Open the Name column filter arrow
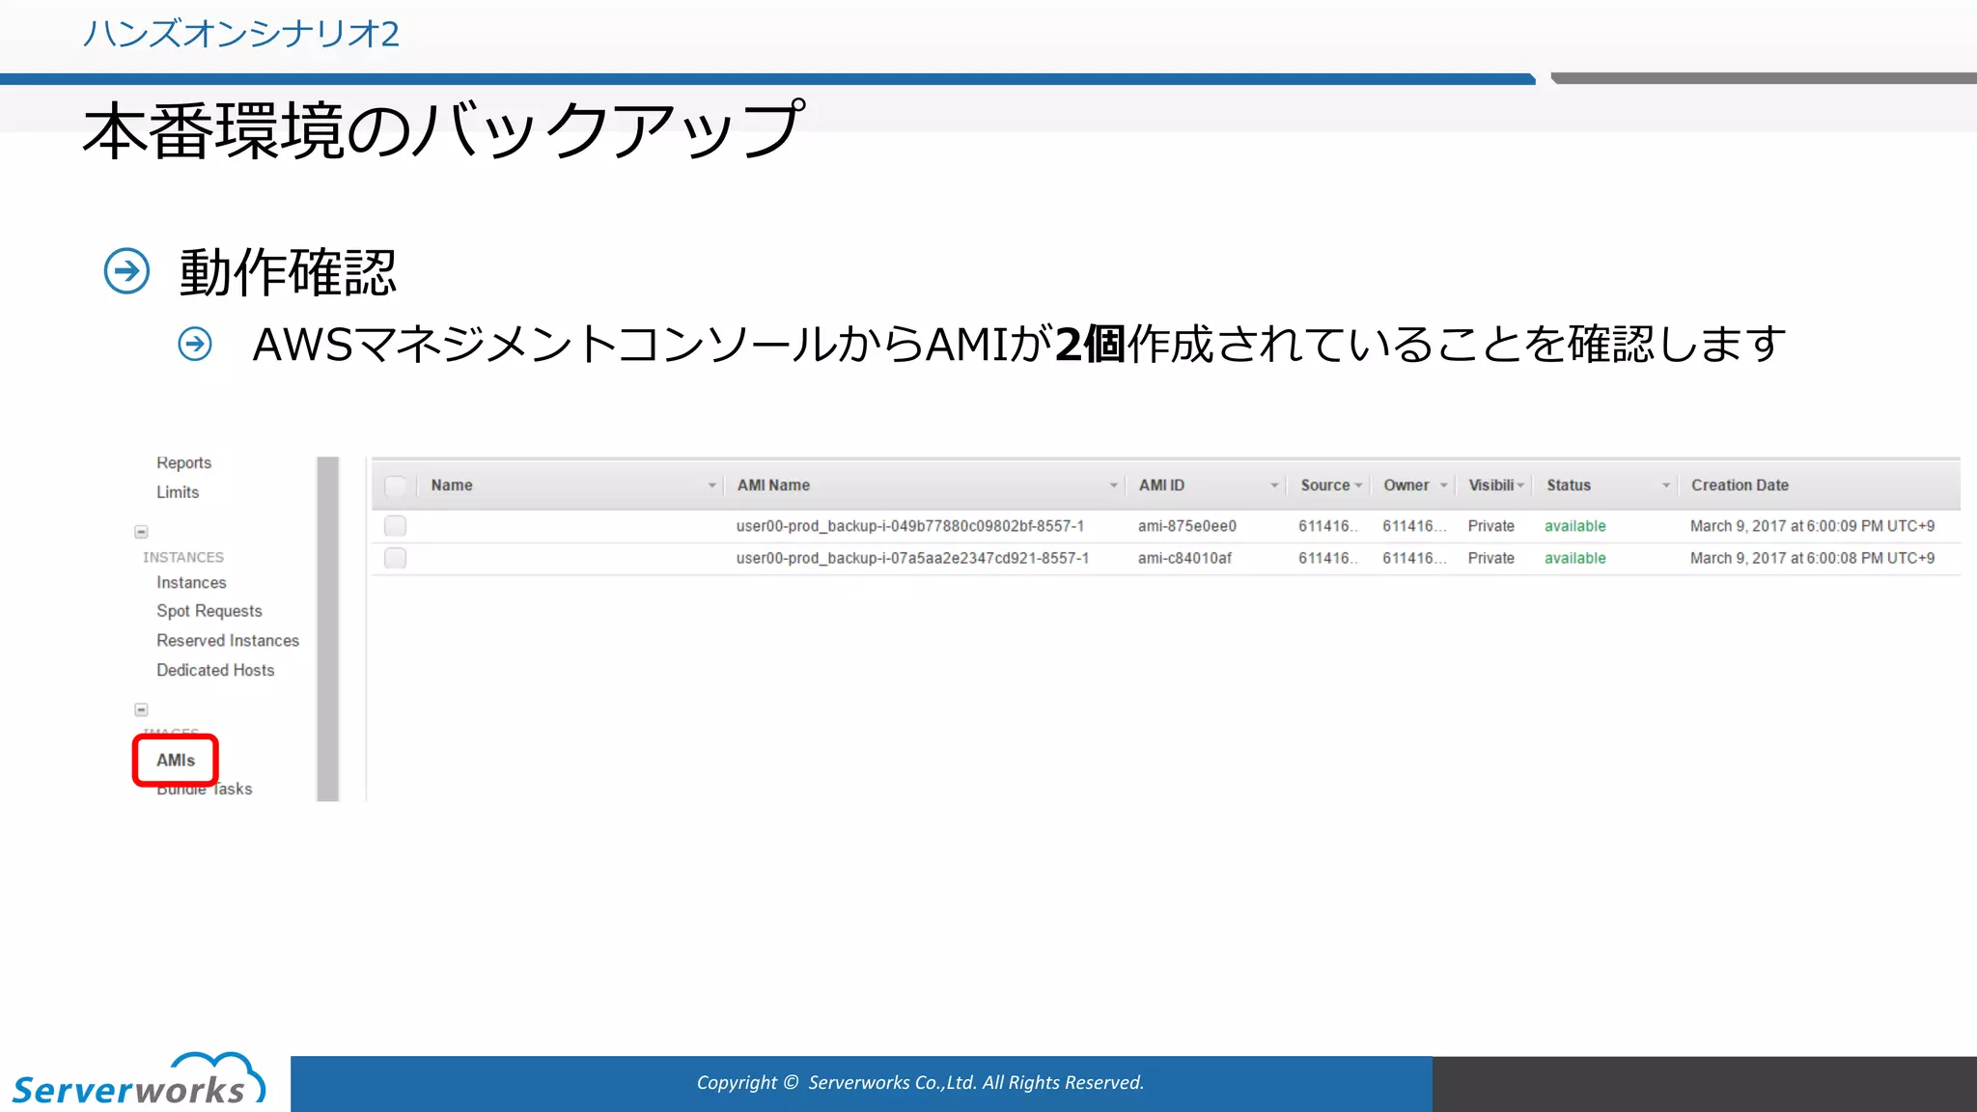Viewport: 1977px width, 1112px height. click(711, 486)
